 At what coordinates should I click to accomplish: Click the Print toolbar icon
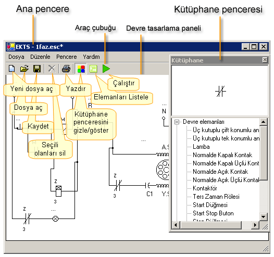[x=66, y=69]
